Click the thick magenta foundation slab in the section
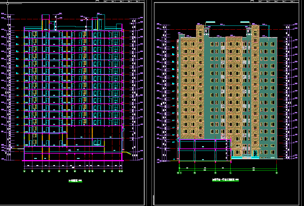This screenshot has height=206, width=304. (73, 160)
